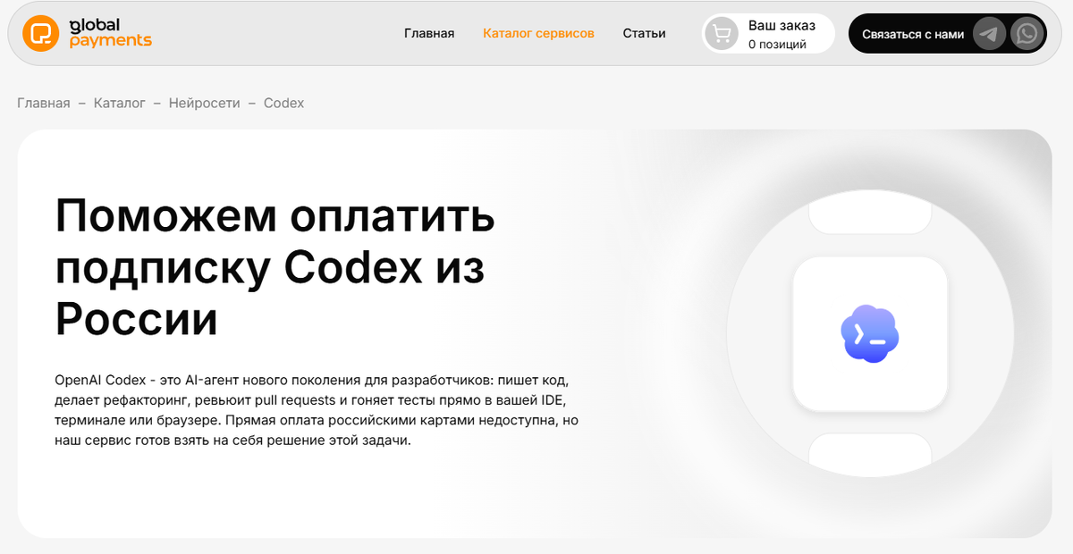This screenshot has height=554, width=1073.
Task: Click the global payments brand text
Action: point(111,33)
